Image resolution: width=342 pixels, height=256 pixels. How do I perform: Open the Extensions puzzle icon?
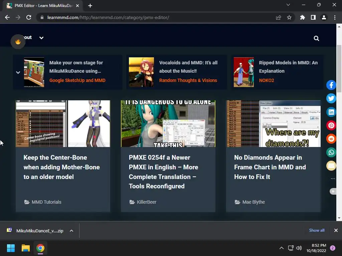pos(303,17)
